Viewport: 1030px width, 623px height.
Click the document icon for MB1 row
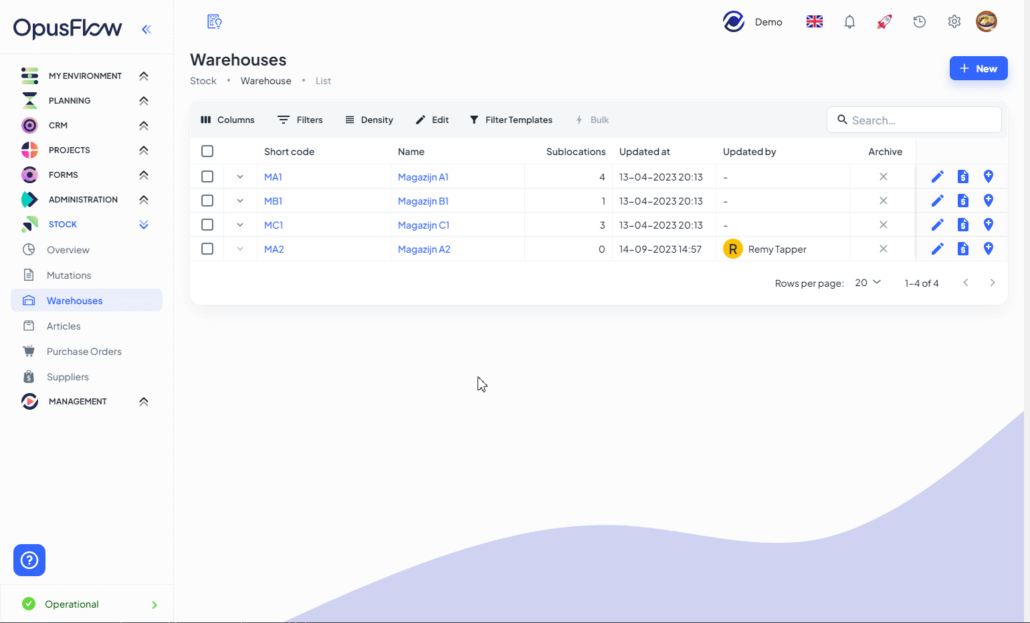tap(963, 201)
